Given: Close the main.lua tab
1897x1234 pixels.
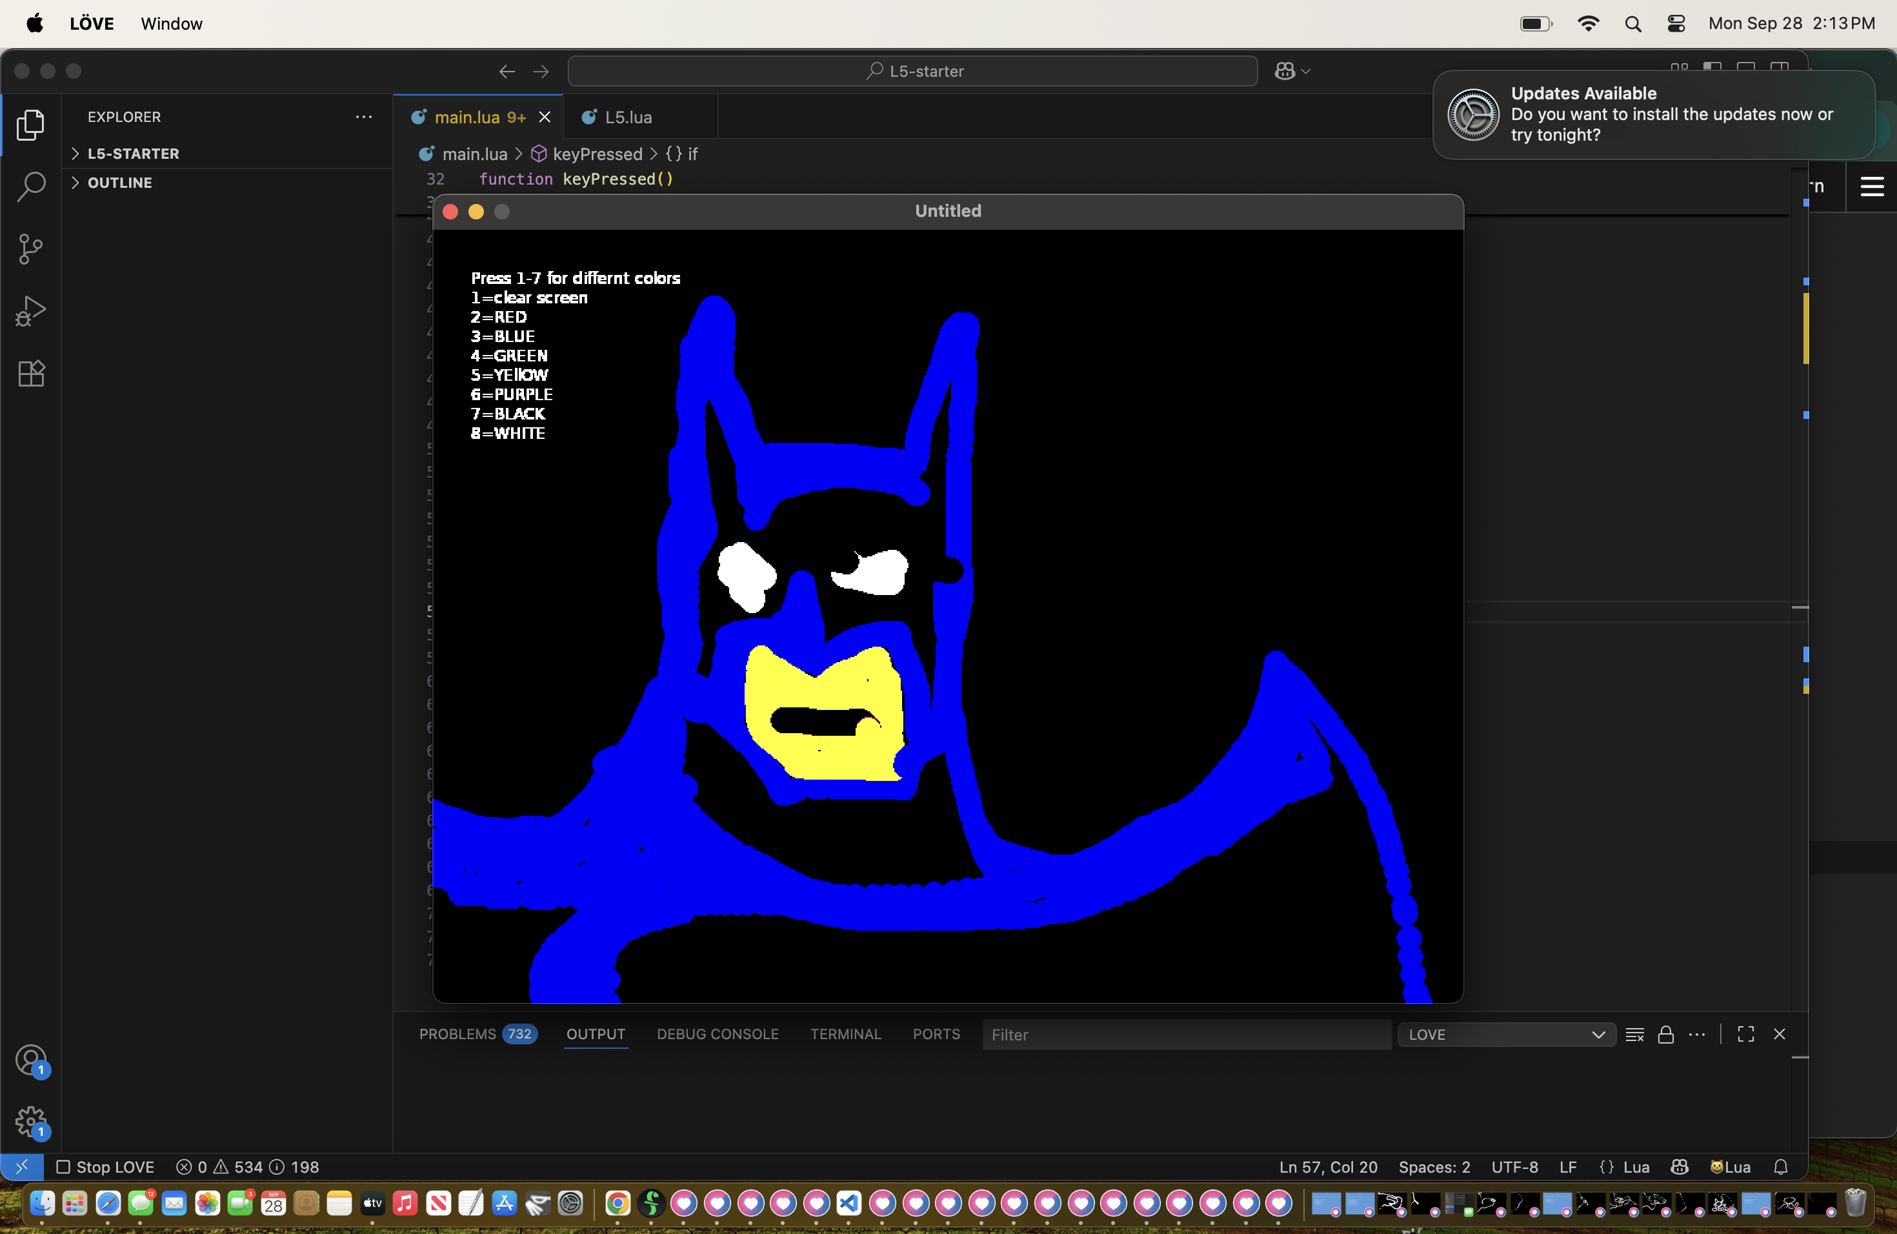Looking at the screenshot, I should click(x=545, y=117).
